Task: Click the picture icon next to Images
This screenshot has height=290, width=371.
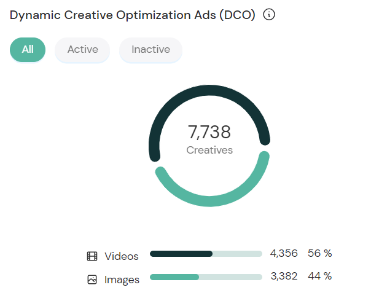Action: [92, 280]
